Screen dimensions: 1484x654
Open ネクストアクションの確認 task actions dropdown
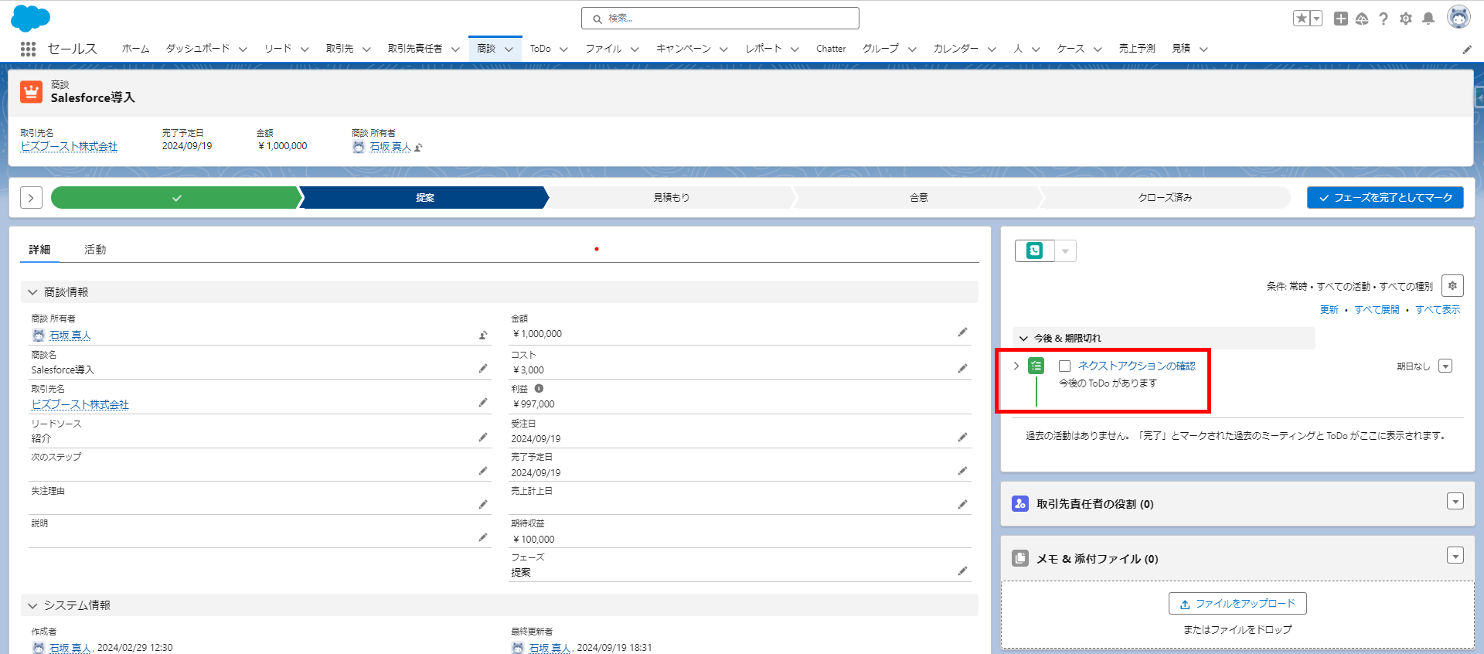click(x=1445, y=366)
